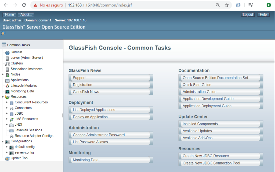275x172 pixels.
Task: Expand the default-config node
Action: [7, 147]
